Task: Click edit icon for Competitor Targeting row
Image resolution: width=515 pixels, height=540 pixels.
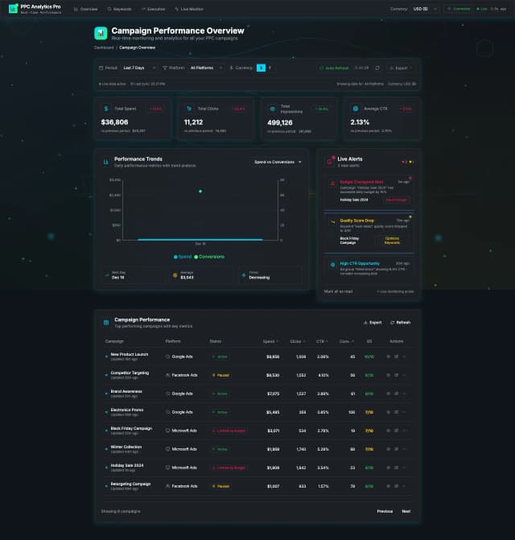Action: [x=396, y=374]
